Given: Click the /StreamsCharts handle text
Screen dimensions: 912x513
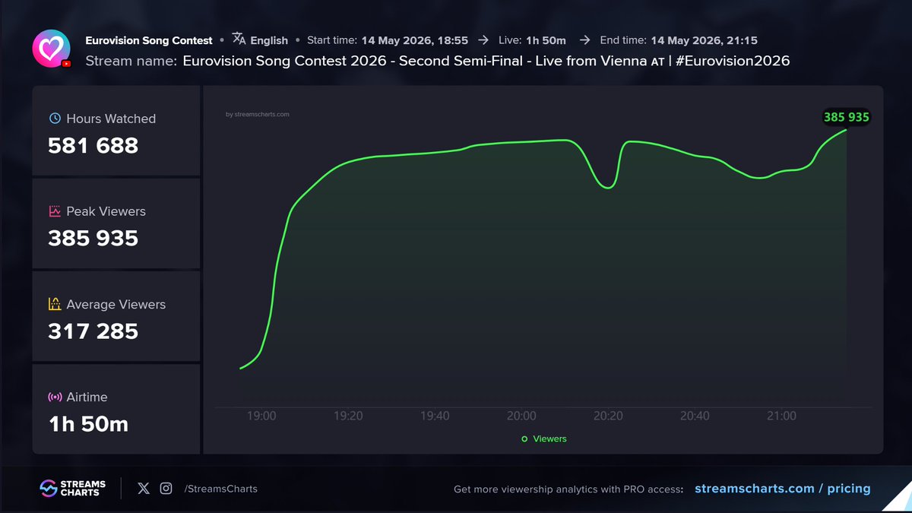Looking at the screenshot, I should point(221,489).
